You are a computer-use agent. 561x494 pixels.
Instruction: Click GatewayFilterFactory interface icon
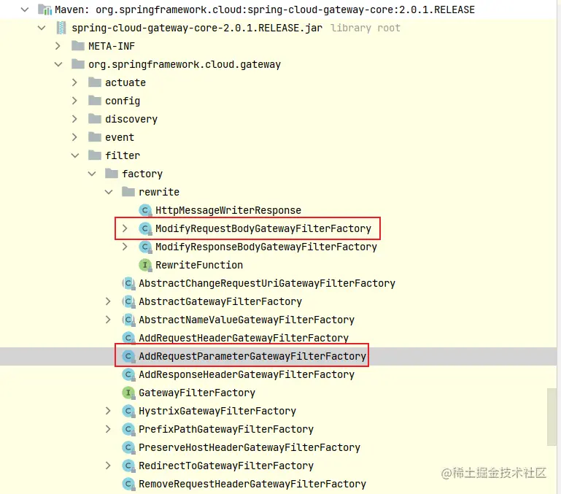128,393
